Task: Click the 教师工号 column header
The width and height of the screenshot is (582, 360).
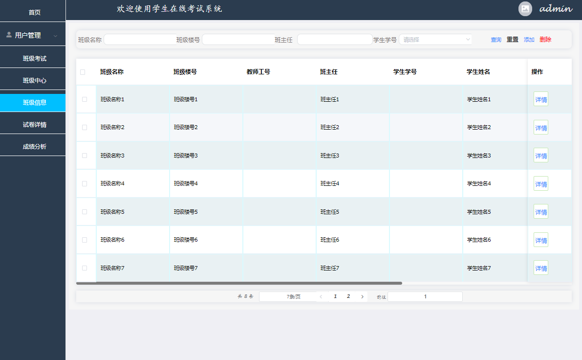Action: click(x=259, y=72)
